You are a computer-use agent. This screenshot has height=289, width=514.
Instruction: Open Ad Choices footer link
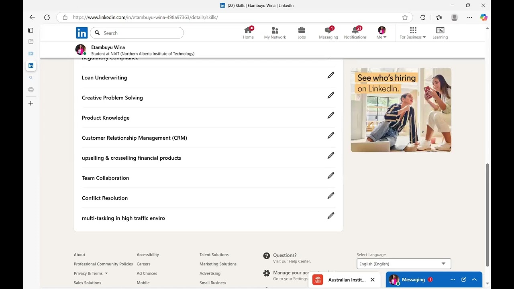pos(147,273)
